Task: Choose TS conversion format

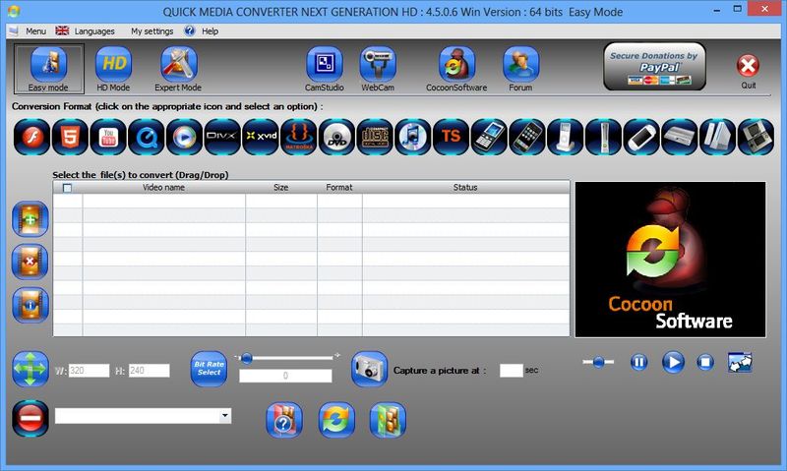Action: point(451,137)
